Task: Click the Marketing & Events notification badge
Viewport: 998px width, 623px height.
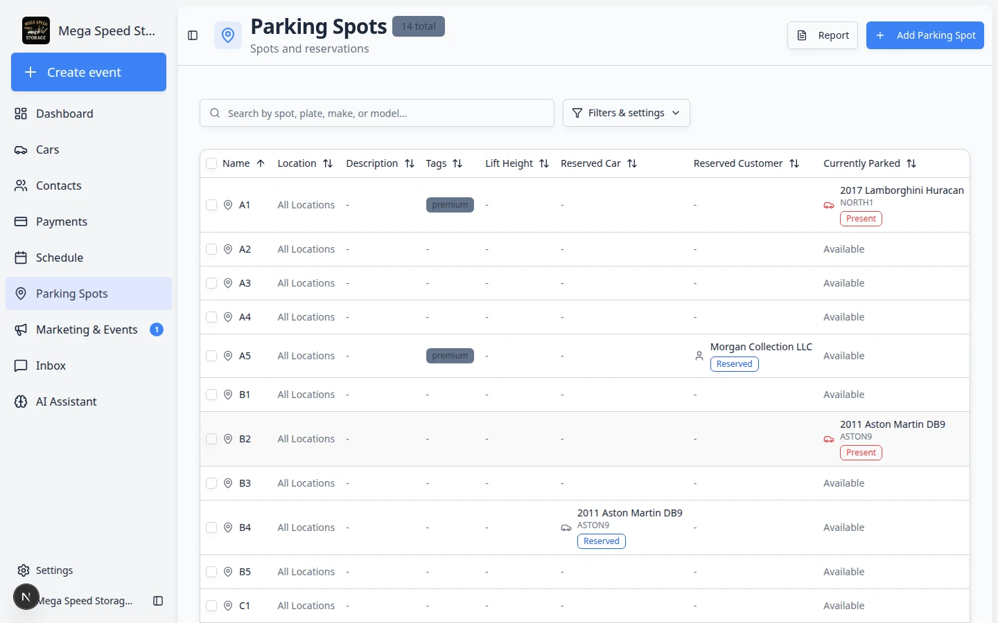Action: pyautogui.click(x=157, y=329)
